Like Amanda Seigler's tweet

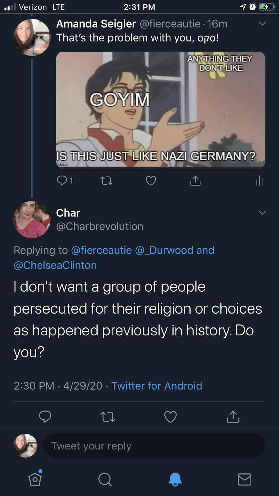coord(151,180)
